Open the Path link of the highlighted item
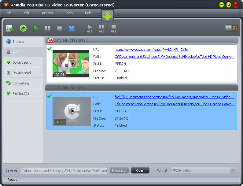243x186 pixels. 175,104
